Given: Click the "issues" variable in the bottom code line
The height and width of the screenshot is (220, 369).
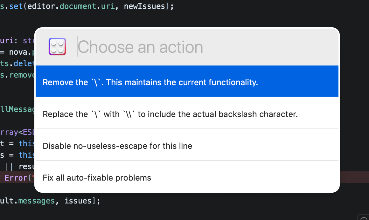Looking at the screenshot, I should coord(78,201).
